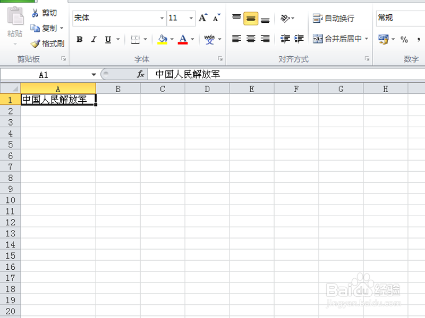Select column H header
Screen dimensions: 425x318
386,89
